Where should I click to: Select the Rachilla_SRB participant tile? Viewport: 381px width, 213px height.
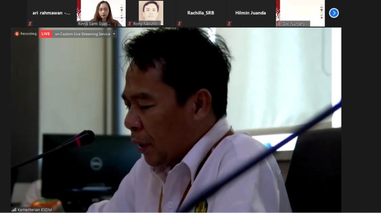201,13
